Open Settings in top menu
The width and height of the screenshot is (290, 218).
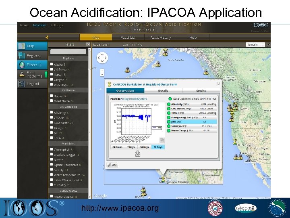pyautogui.click(x=57, y=25)
